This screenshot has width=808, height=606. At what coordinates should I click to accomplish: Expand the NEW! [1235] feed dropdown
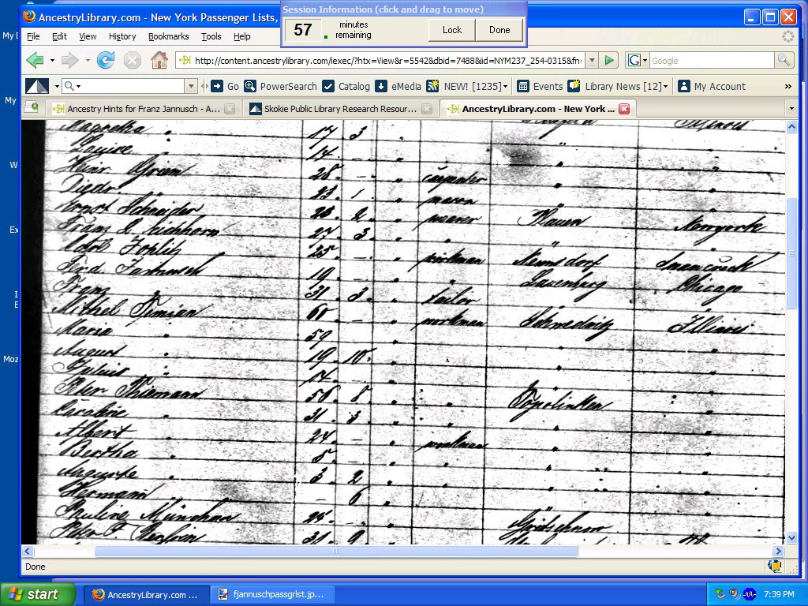pyautogui.click(x=505, y=87)
